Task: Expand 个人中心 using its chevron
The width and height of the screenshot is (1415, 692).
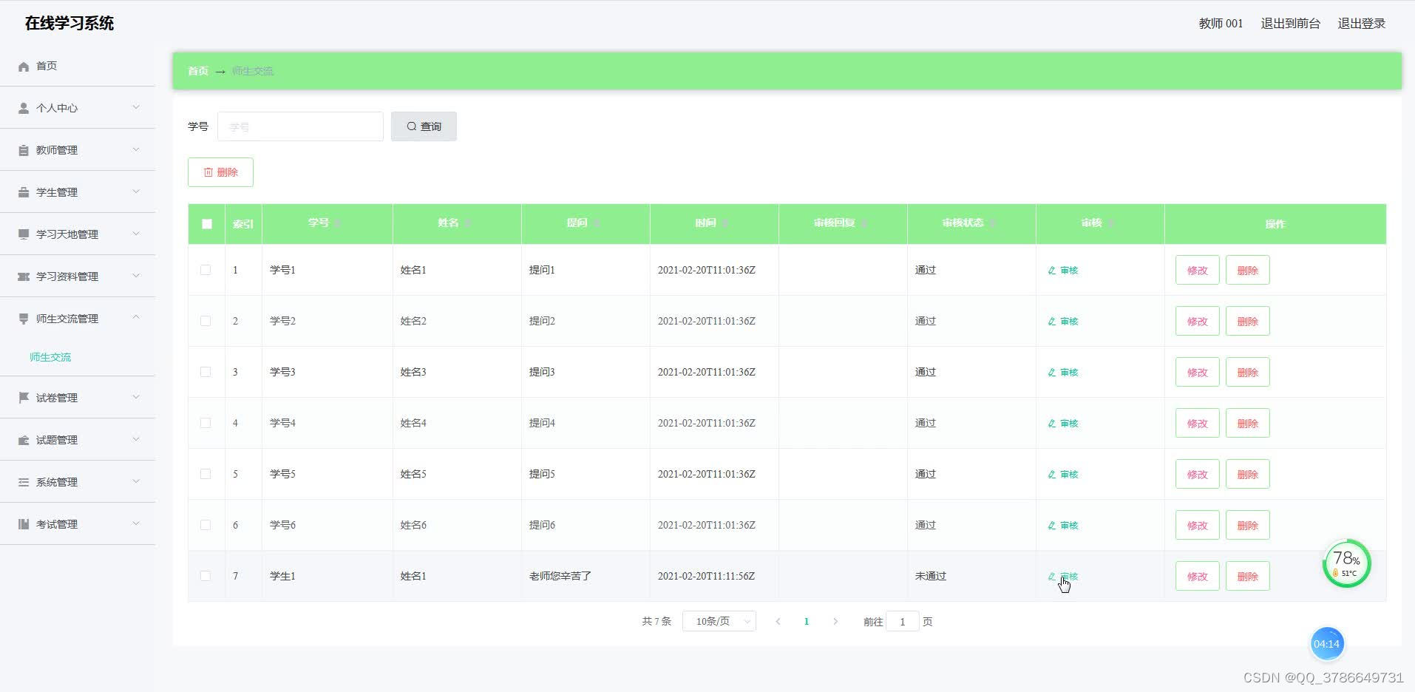Action: click(136, 107)
